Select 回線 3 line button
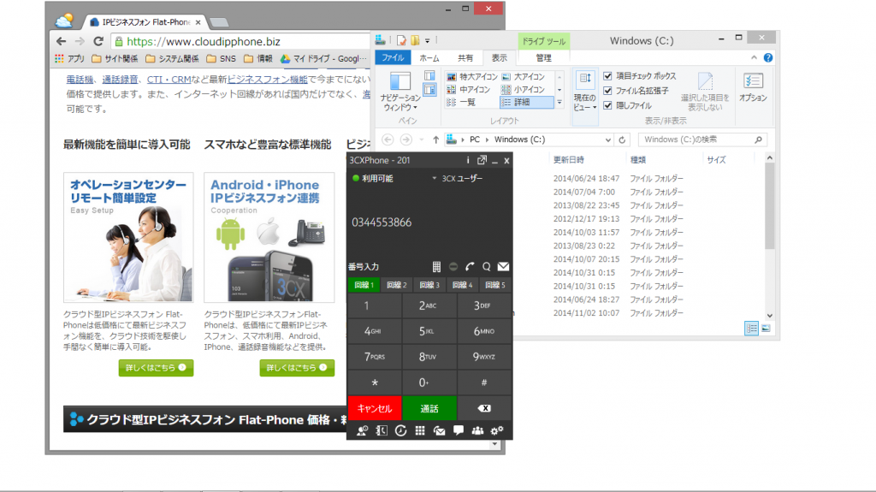 pos(429,285)
